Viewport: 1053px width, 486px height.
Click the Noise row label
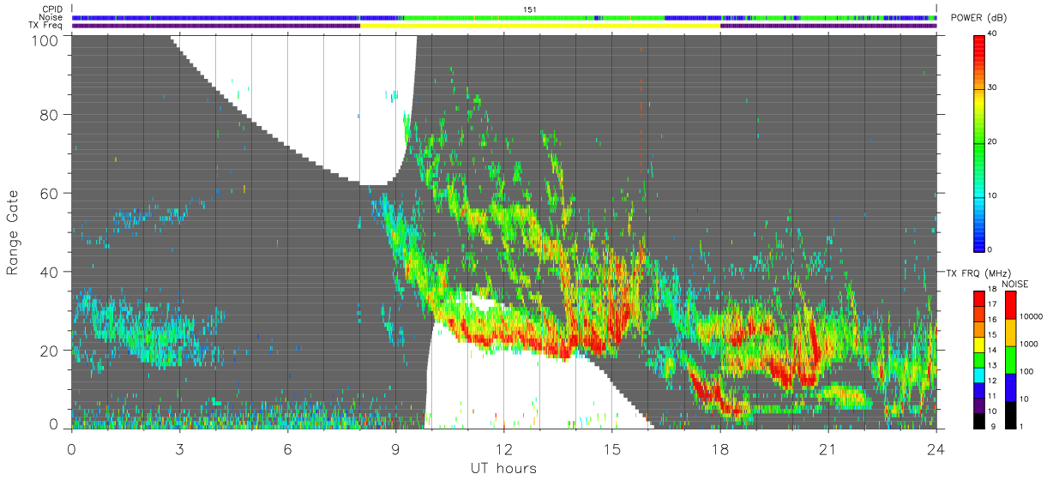pos(52,17)
